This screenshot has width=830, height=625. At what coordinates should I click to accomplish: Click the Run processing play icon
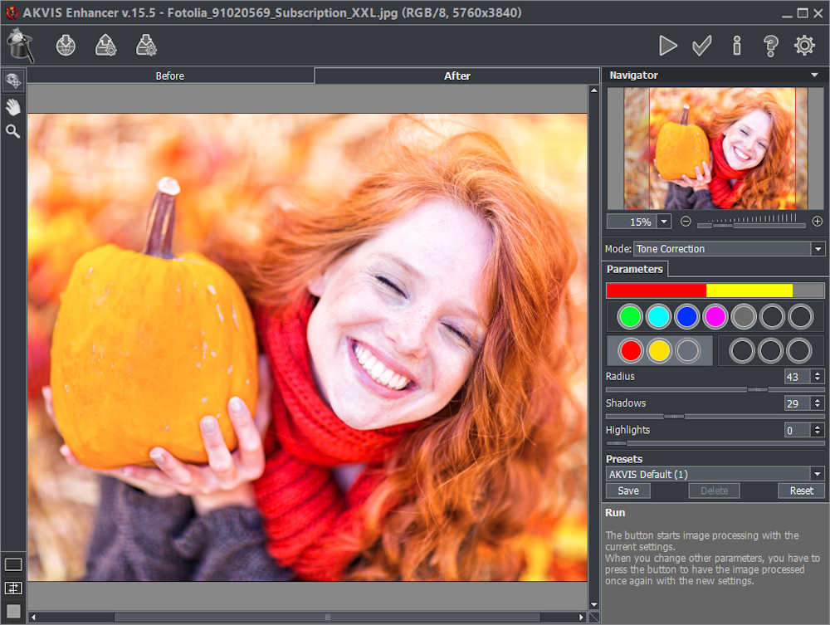click(x=668, y=46)
